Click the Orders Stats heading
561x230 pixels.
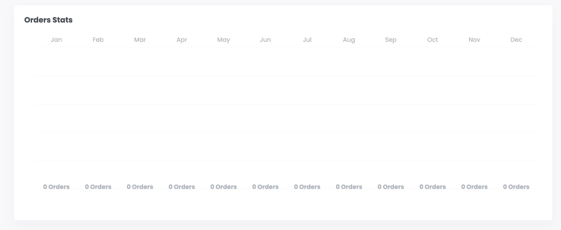(x=48, y=20)
